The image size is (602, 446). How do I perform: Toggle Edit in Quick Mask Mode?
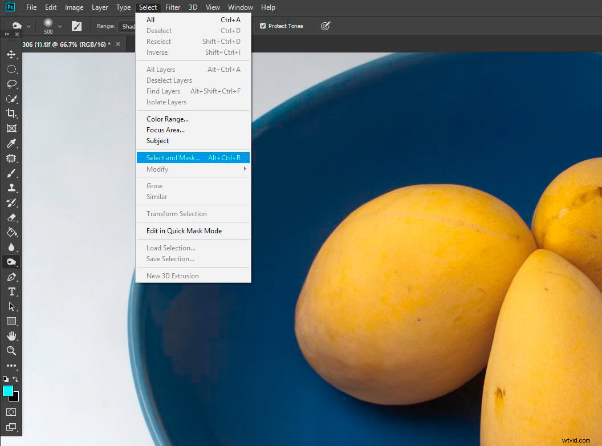pos(172,230)
